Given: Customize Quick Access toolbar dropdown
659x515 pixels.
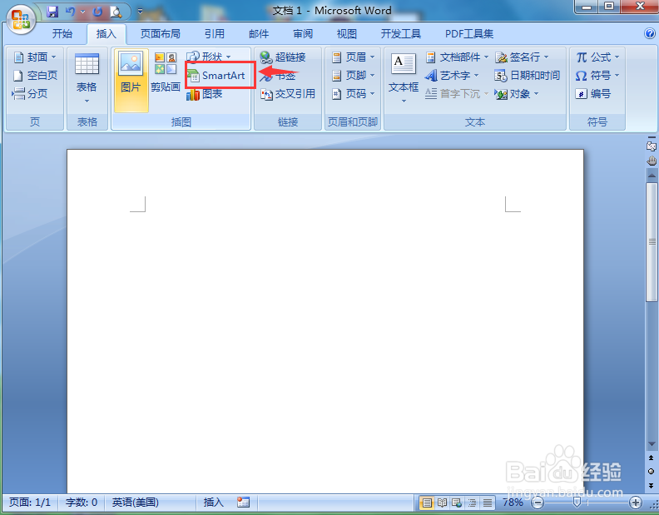Looking at the screenshot, I should 141,12.
